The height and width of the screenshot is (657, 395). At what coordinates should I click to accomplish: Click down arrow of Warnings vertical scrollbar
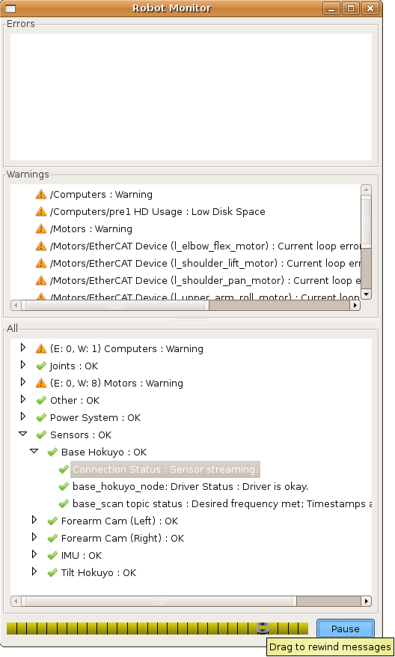(366, 294)
